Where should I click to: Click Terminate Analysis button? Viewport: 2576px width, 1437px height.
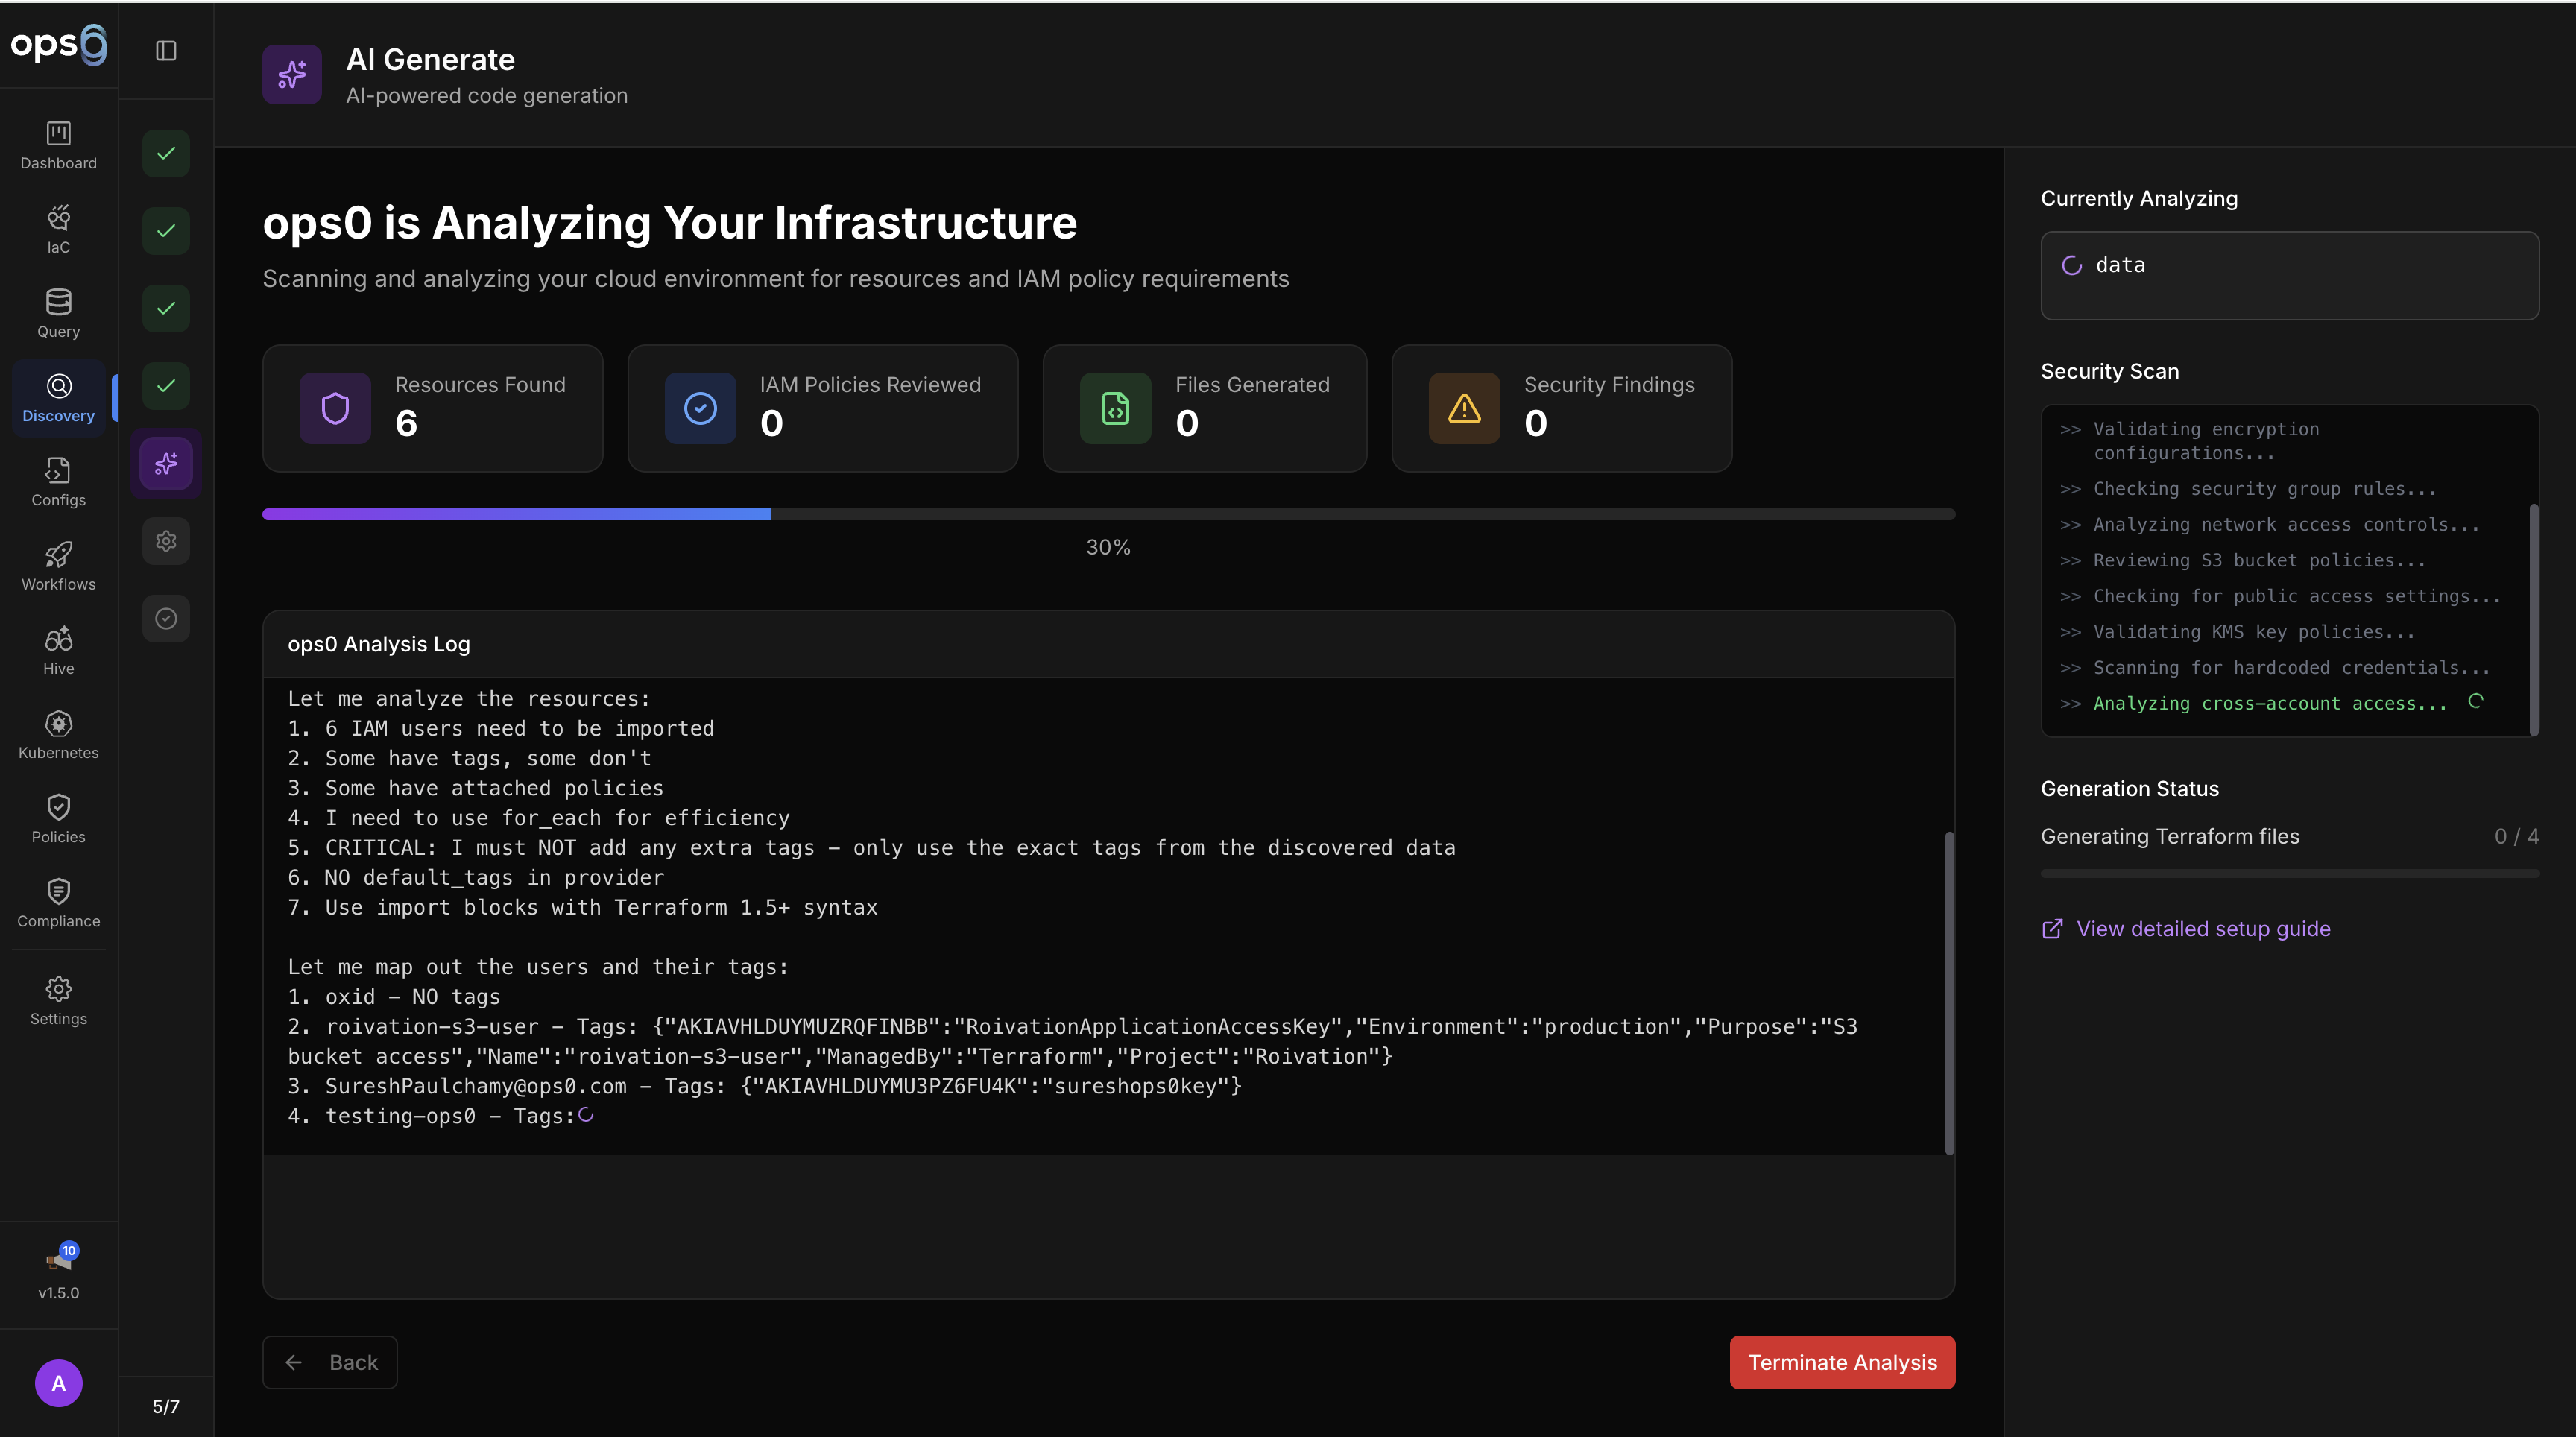(x=1841, y=1362)
